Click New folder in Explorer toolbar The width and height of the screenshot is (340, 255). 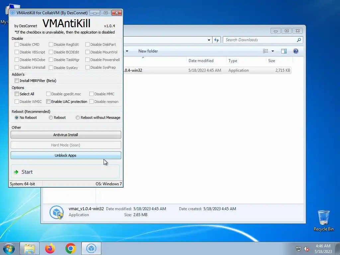pos(148,51)
